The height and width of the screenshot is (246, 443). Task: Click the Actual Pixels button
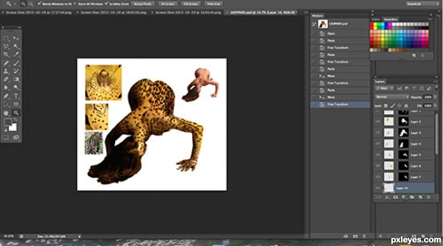coord(143,4)
